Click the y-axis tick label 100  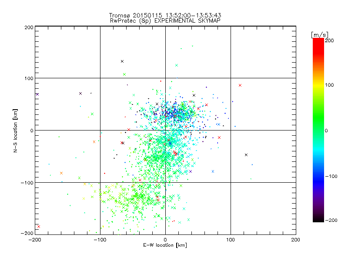coord(29,78)
